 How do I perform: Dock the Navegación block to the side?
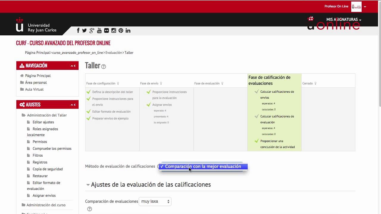[x=75, y=66]
